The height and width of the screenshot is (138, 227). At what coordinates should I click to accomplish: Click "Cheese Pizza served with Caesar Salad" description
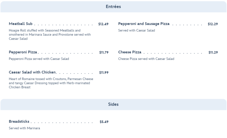point(146,59)
